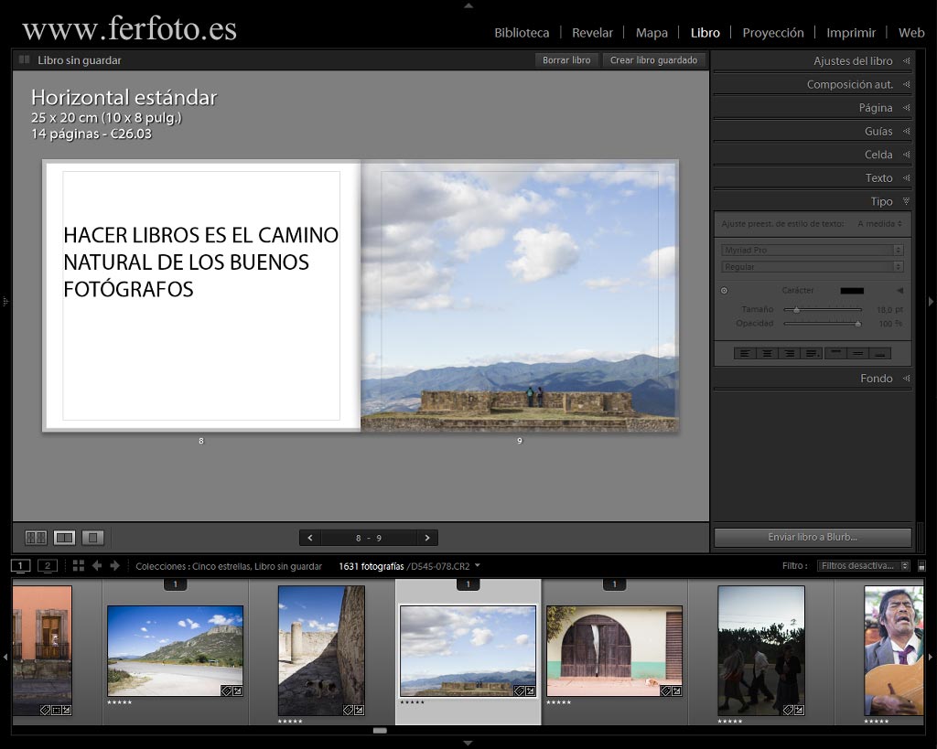Viewport: 937px width, 749px height.
Task: Select dancers silhouette photo thumbnail
Action: point(760,650)
